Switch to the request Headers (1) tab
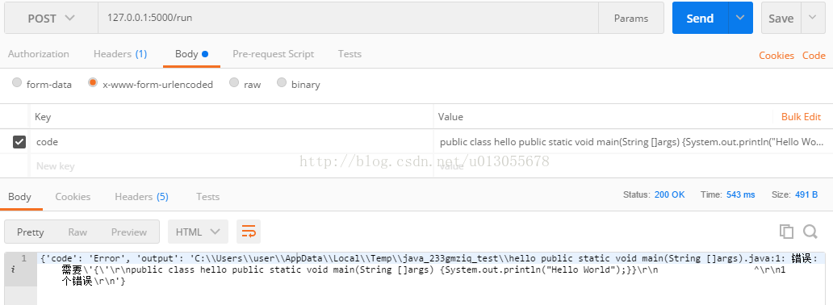 coord(120,54)
